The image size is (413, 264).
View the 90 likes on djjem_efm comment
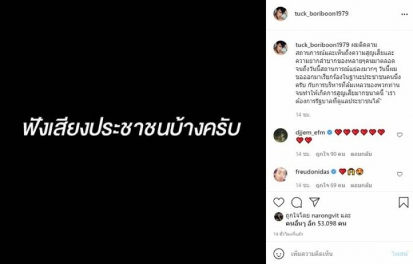coord(330,154)
